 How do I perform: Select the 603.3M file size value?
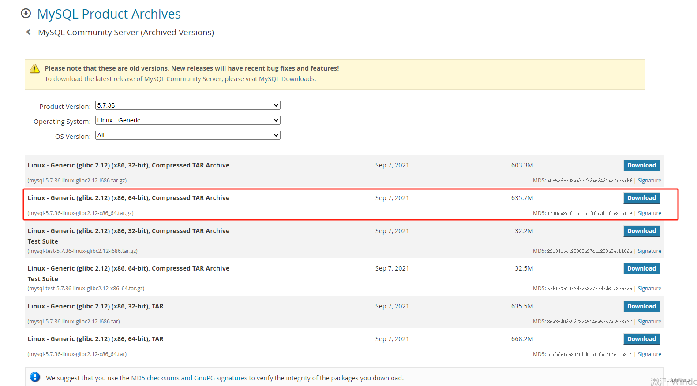(x=522, y=165)
